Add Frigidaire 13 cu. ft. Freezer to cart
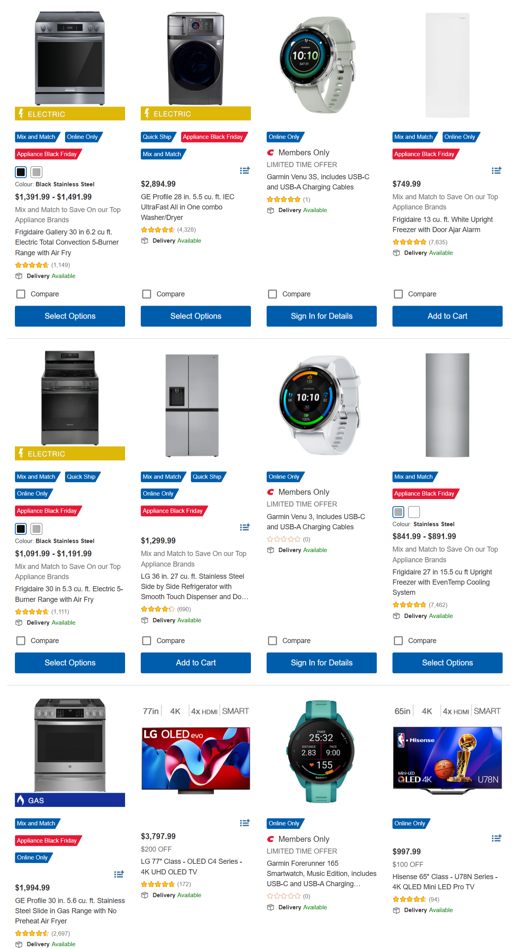514x949 pixels. (447, 316)
